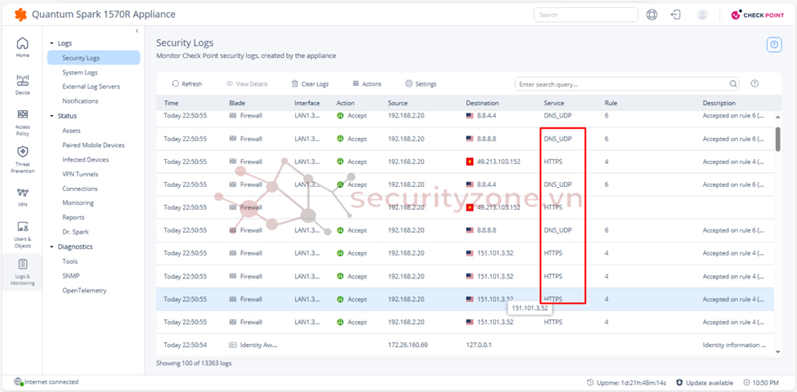Open Dr. Spark page
The image size is (797, 392).
pyautogui.click(x=75, y=232)
